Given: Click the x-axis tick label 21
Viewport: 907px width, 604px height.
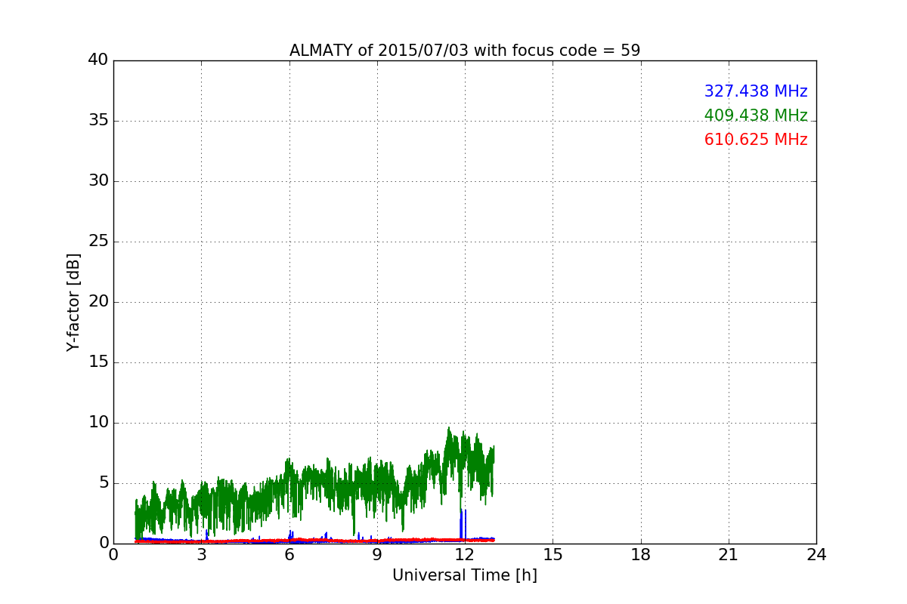Looking at the screenshot, I should pos(729,554).
